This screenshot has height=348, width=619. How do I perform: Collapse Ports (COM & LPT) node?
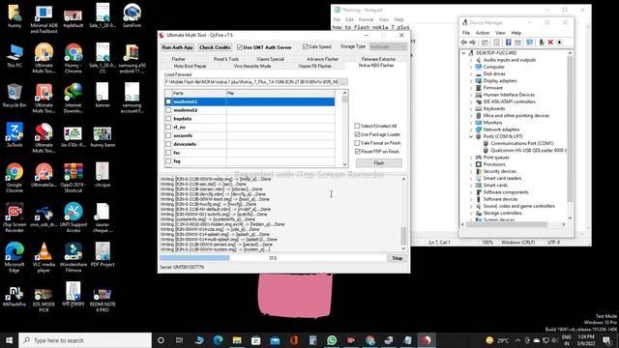(x=471, y=136)
